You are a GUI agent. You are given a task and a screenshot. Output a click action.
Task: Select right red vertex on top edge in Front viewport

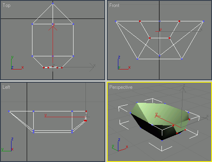(x=179, y=21)
